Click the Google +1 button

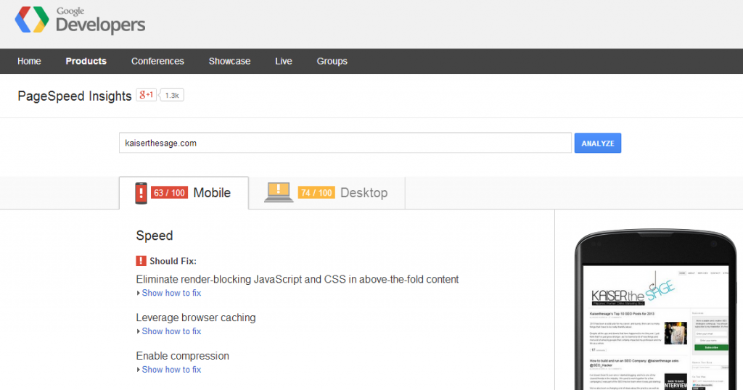click(x=146, y=95)
